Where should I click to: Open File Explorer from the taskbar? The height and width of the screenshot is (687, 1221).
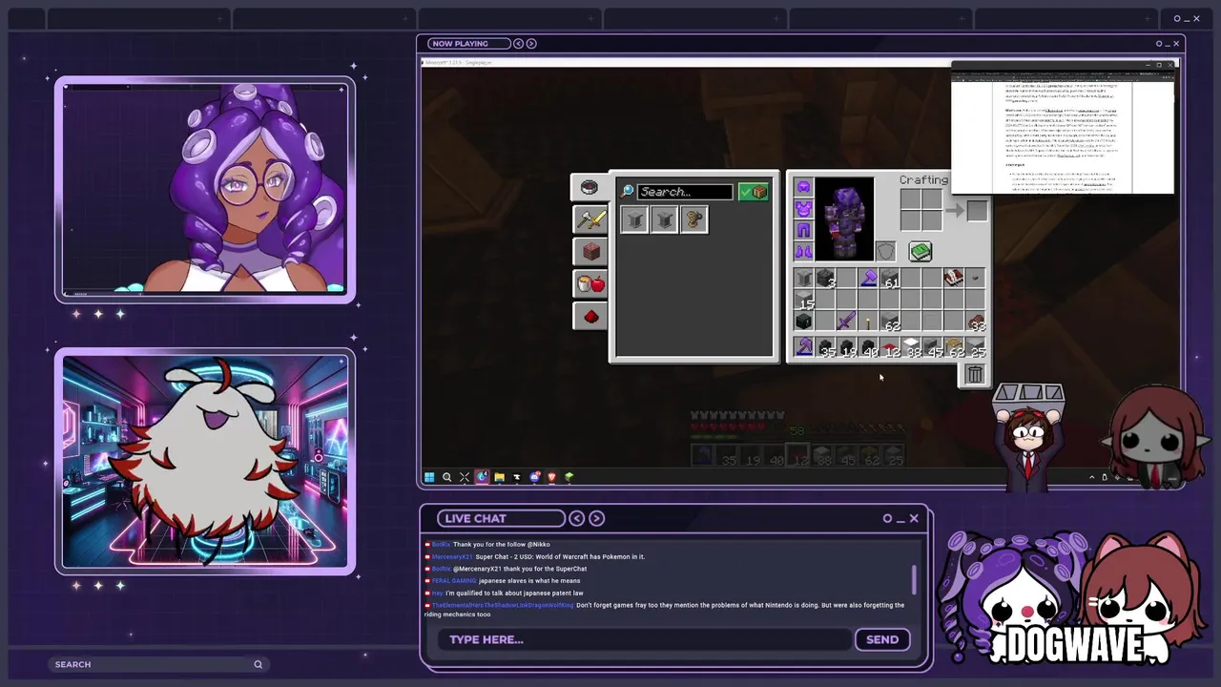[x=499, y=477]
